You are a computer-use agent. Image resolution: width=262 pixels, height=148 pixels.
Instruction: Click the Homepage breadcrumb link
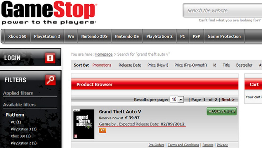(x=104, y=54)
